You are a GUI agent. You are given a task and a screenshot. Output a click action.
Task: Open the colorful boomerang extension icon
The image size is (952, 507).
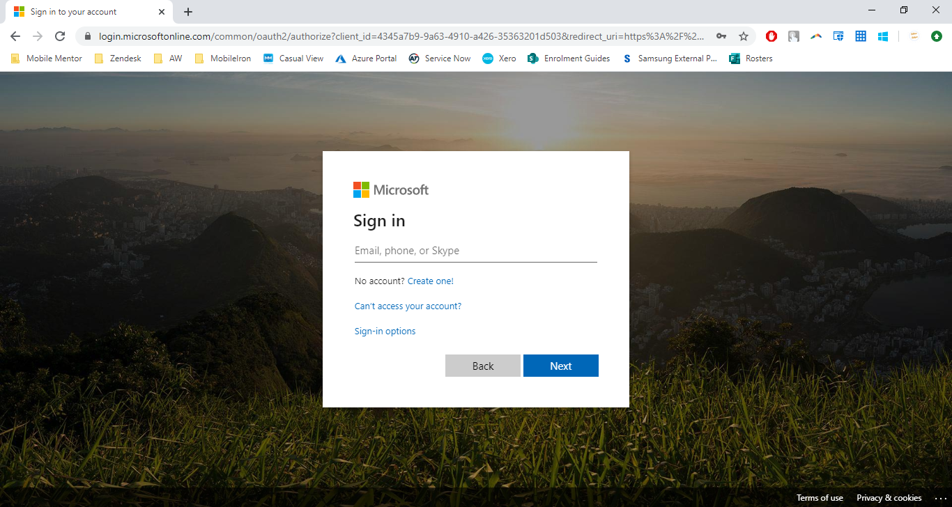816,36
